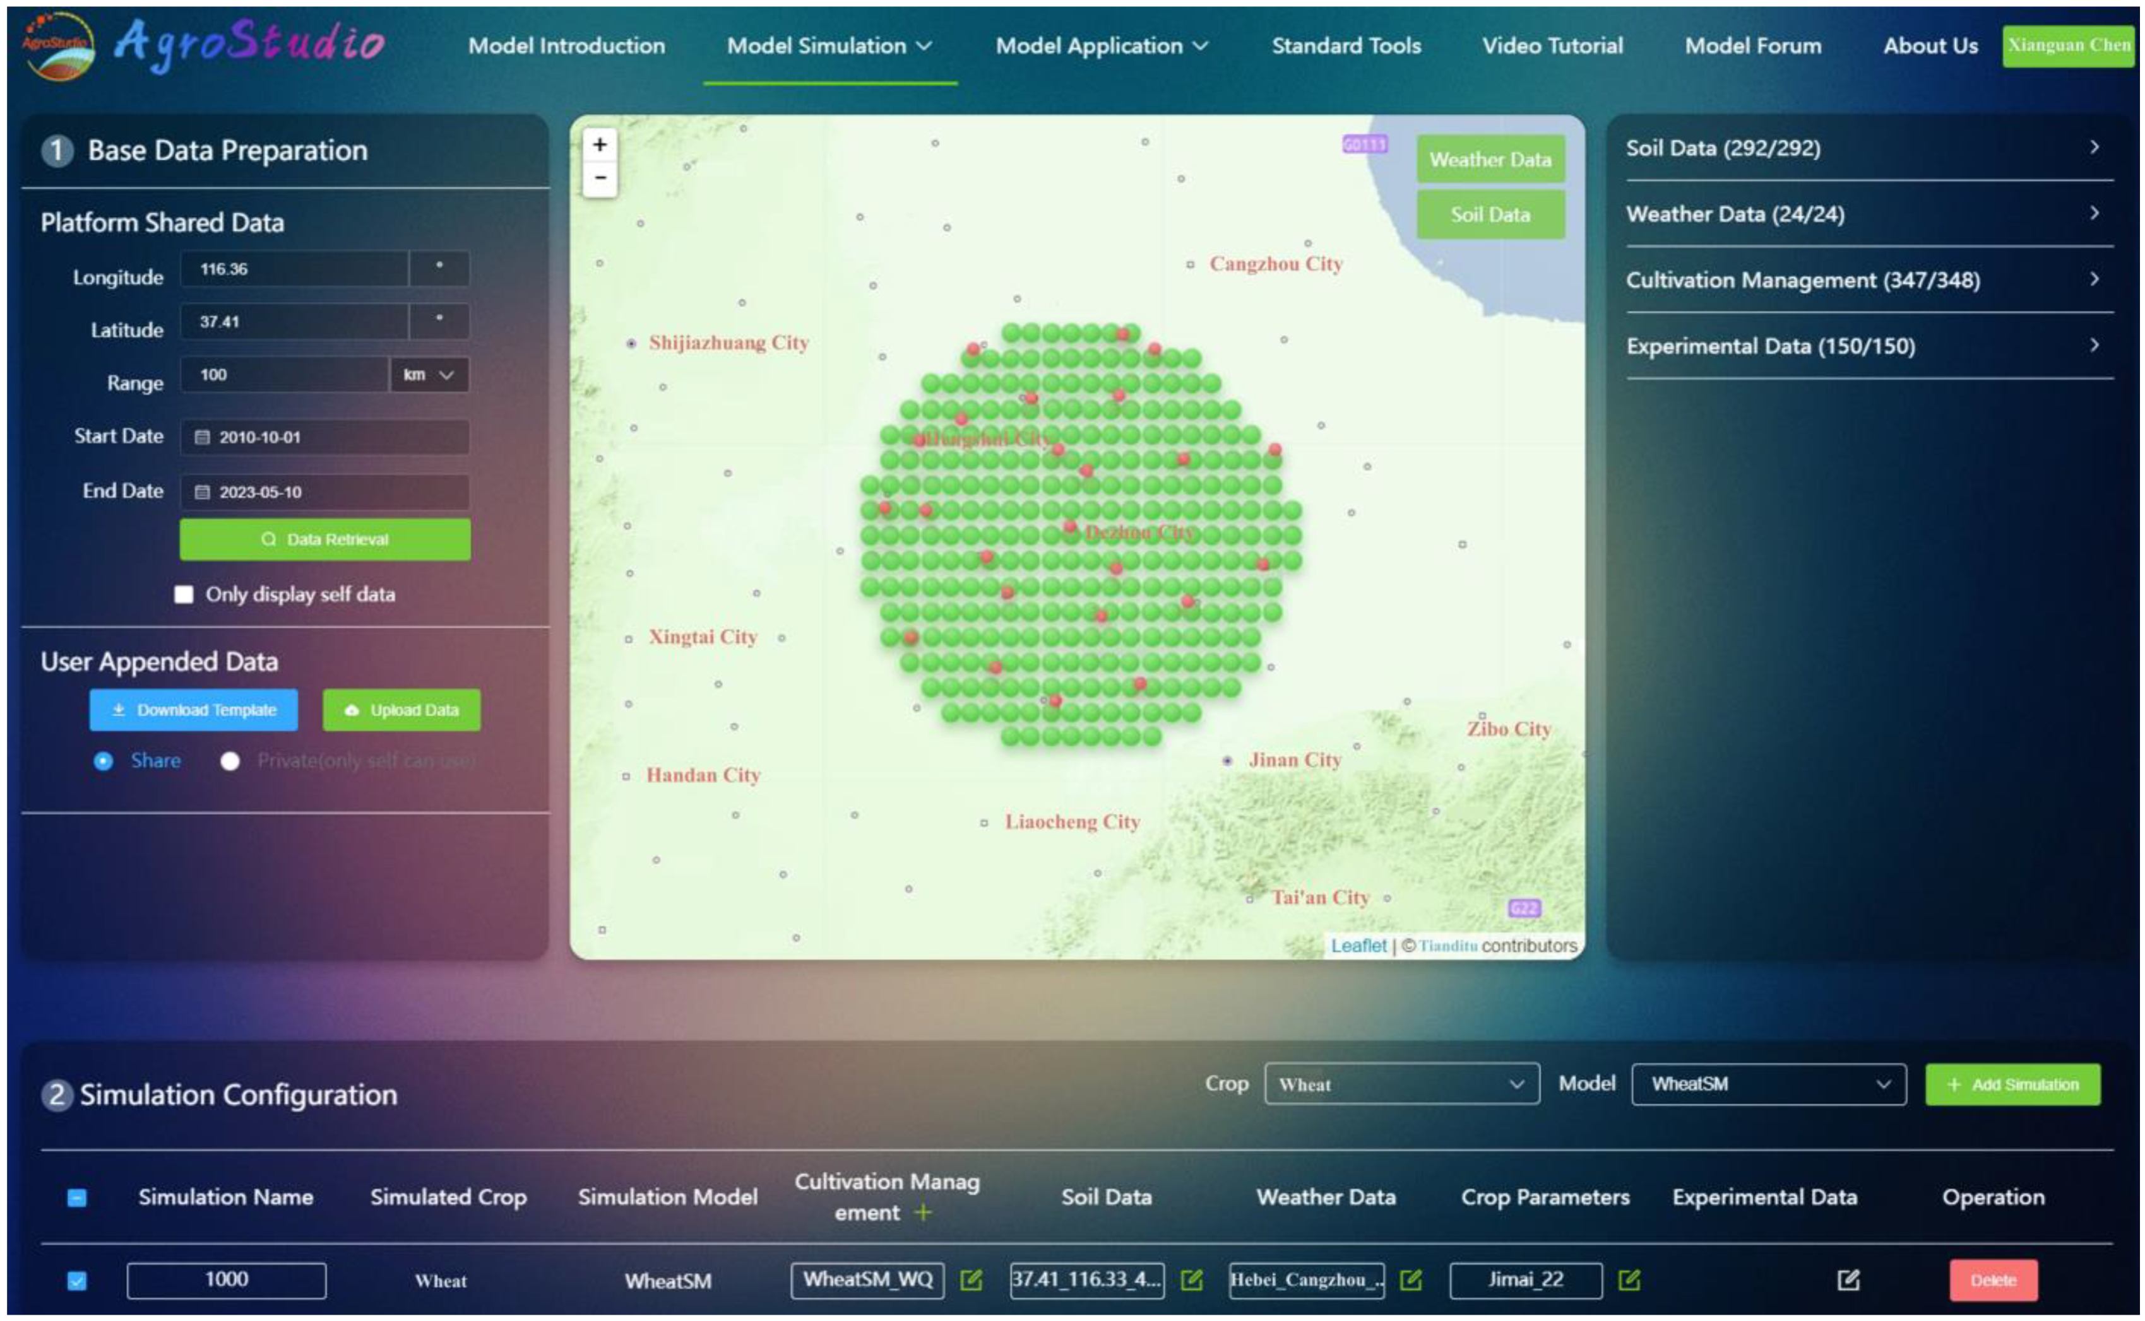
Task: Click Xingtai City label on map
Action: [x=703, y=637]
